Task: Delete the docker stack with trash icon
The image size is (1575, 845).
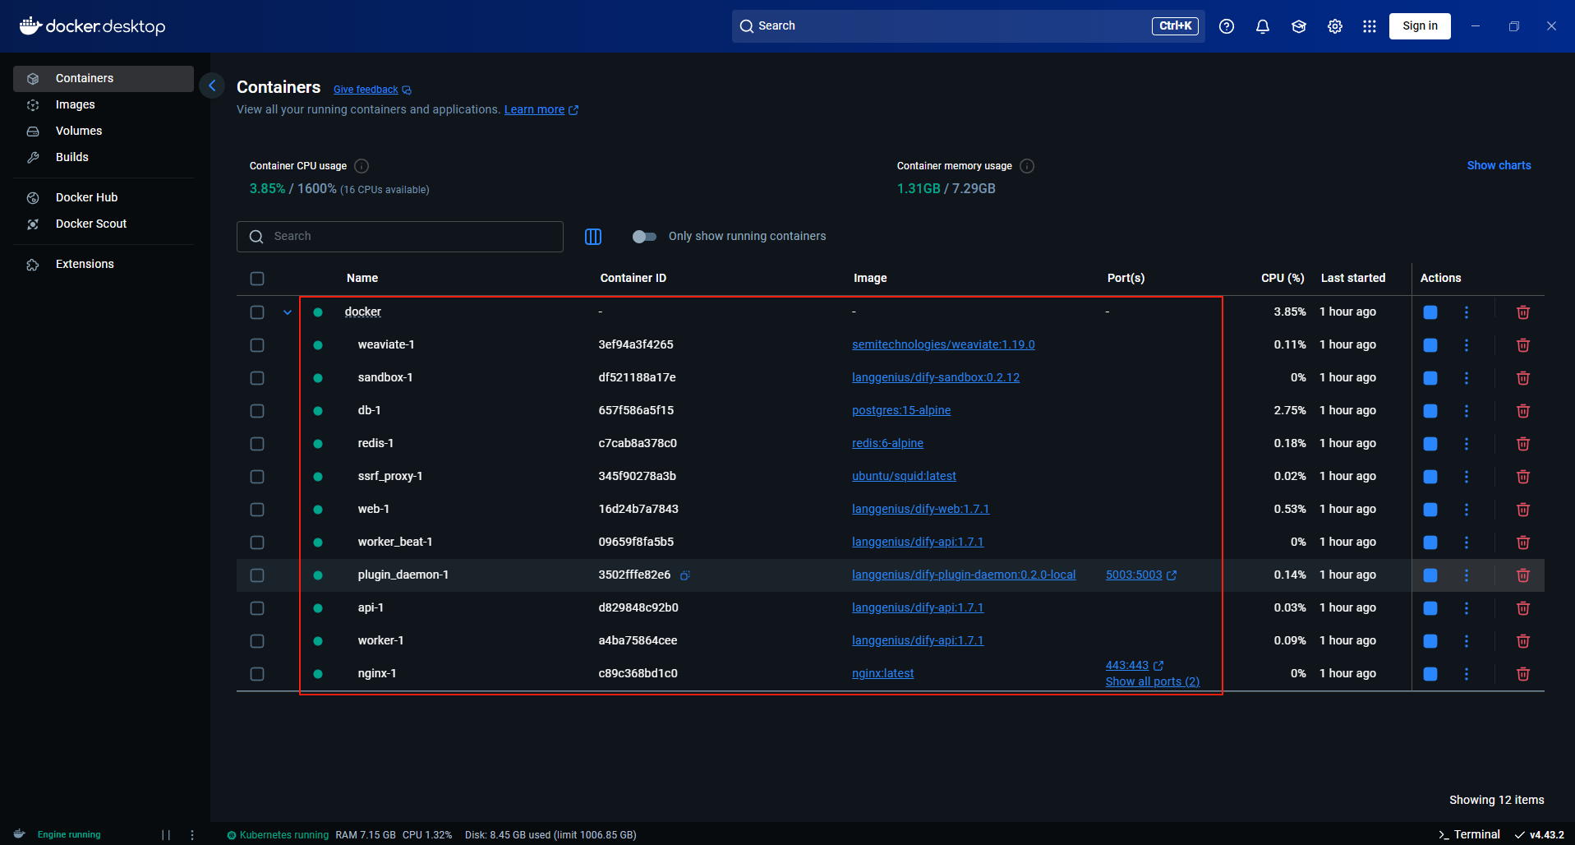Action: pyautogui.click(x=1523, y=312)
